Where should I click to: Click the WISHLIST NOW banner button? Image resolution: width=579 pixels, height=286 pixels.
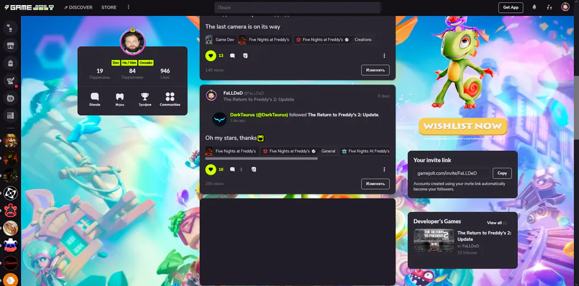coord(463,126)
